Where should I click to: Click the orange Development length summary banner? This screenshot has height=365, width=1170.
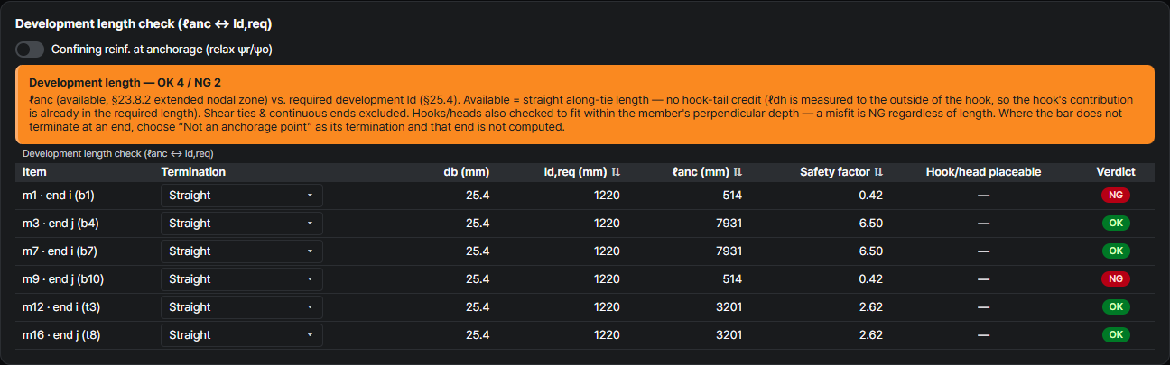(585, 105)
